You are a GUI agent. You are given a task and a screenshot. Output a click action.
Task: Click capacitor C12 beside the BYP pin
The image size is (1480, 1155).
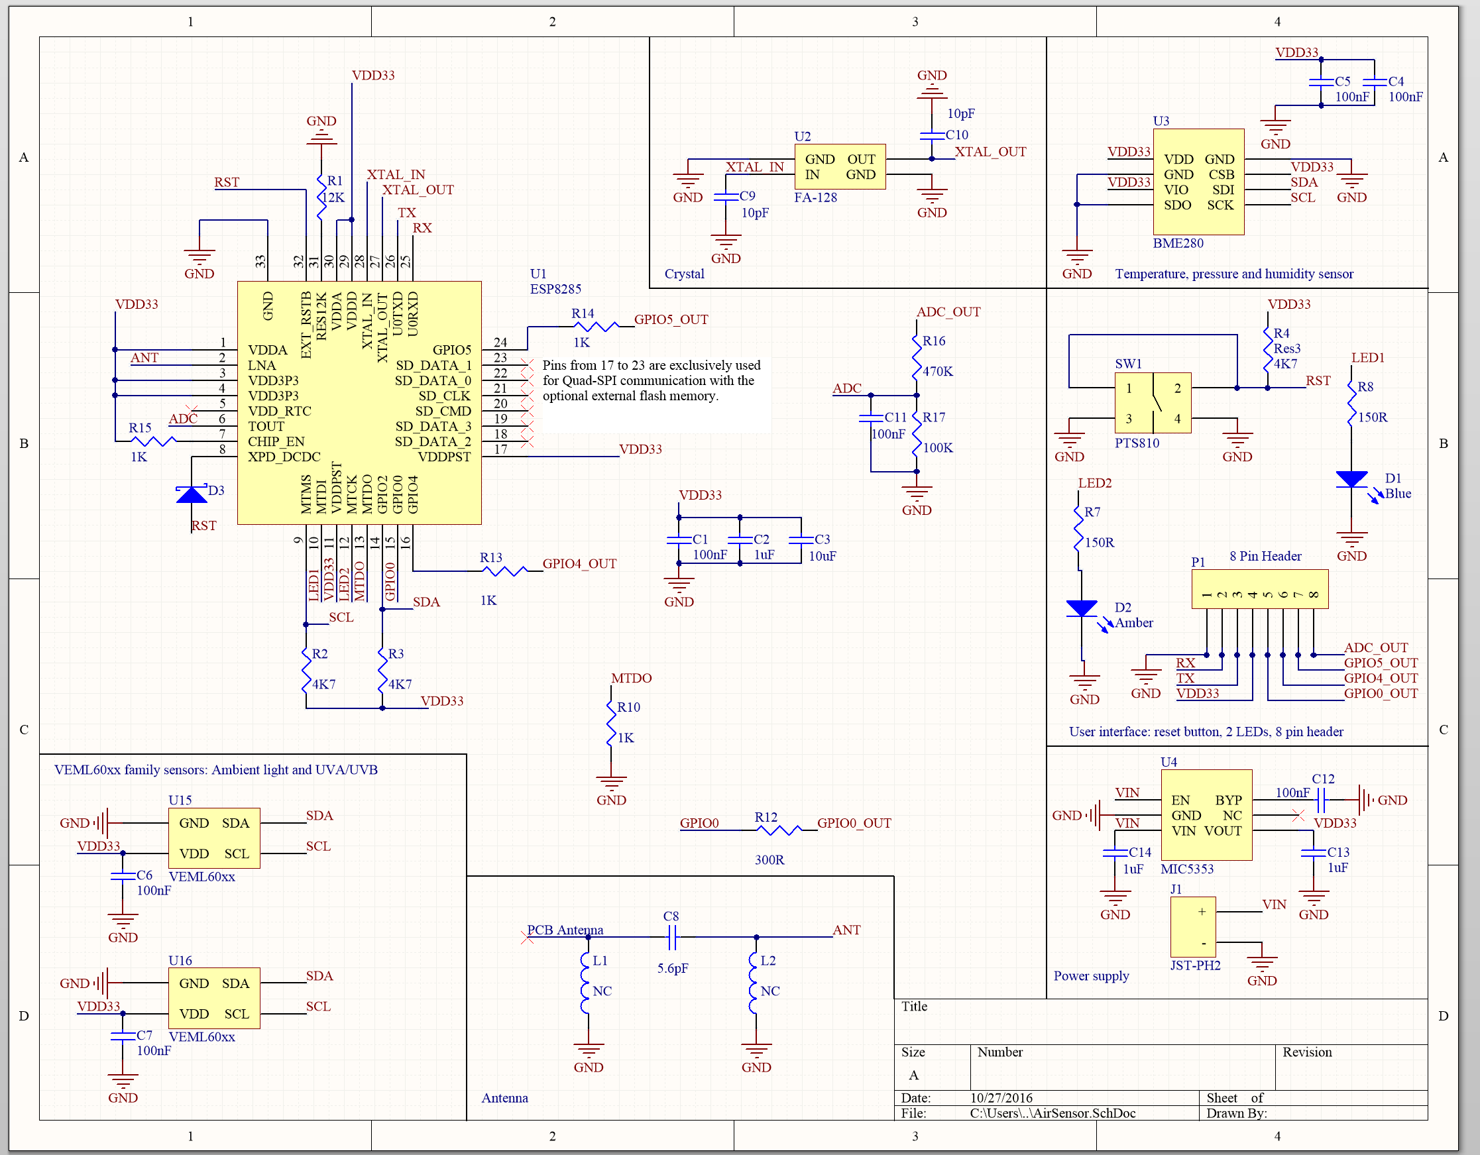click(x=1321, y=800)
